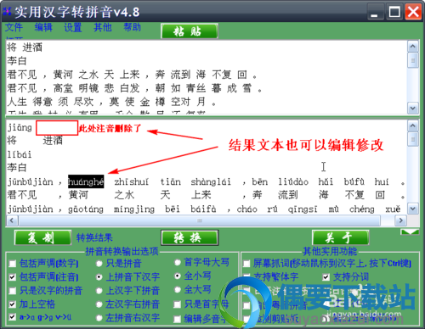This screenshot has width=425, height=329.
Task: Close the 实用汉字转拼音 window
Action: pyautogui.click(x=413, y=12)
